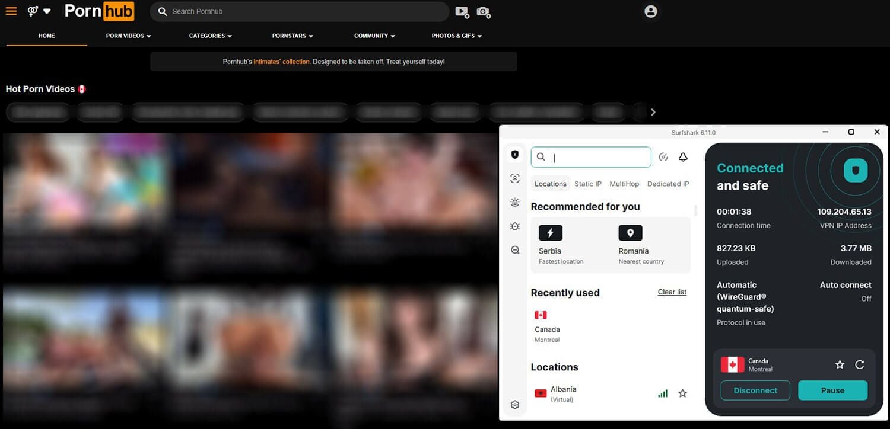Favorite Albania with its star icon
This screenshot has height=429, width=890.
pos(683,393)
